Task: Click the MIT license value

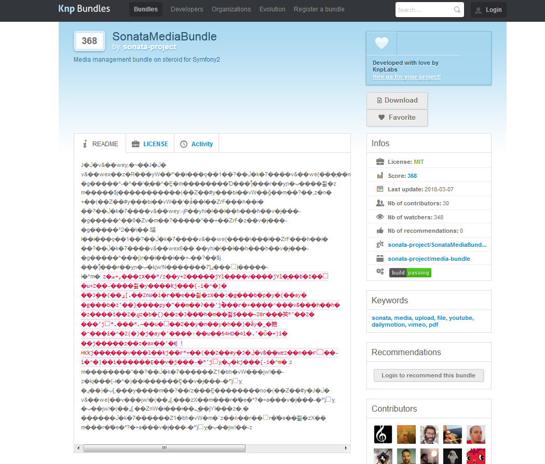Action: tap(418, 162)
